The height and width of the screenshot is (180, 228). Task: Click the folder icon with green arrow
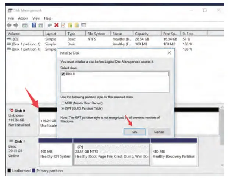(x=70, y=25)
